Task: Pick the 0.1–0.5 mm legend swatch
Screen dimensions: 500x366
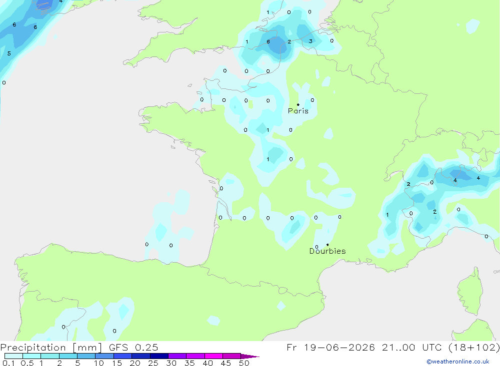Action: pos(13,356)
